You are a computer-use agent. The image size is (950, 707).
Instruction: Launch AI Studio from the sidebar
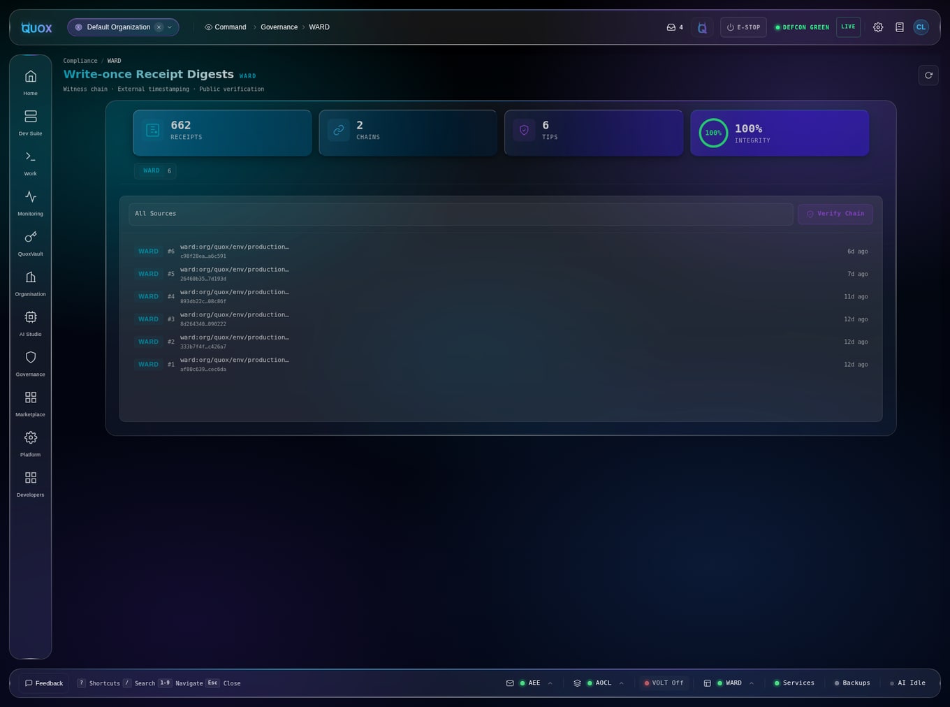(31, 323)
